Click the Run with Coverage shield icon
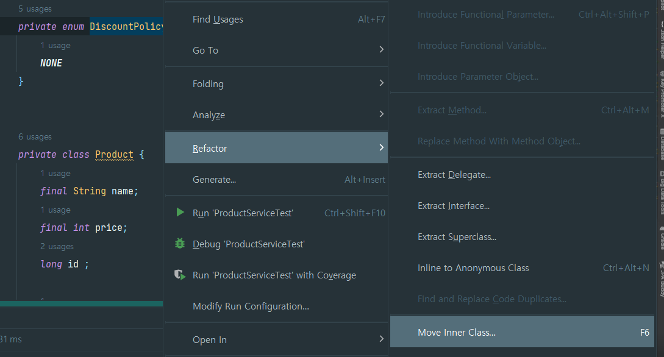Viewport: 664px width, 357px height. click(180, 275)
